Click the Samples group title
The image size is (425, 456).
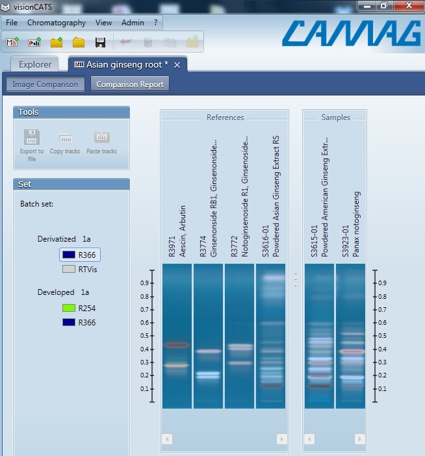(x=336, y=118)
